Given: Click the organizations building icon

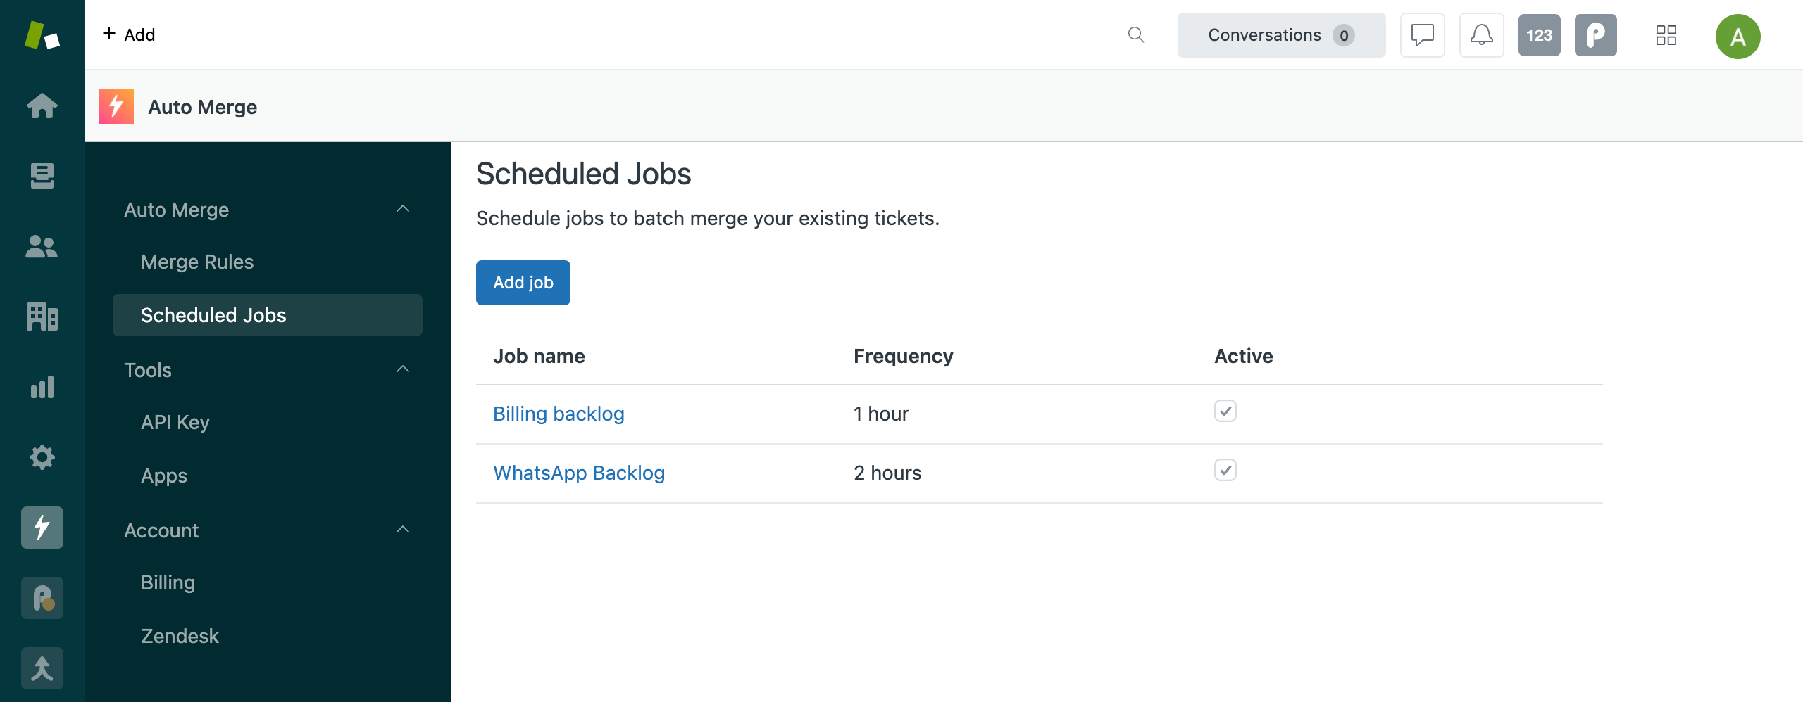Looking at the screenshot, I should tap(42, 317).
